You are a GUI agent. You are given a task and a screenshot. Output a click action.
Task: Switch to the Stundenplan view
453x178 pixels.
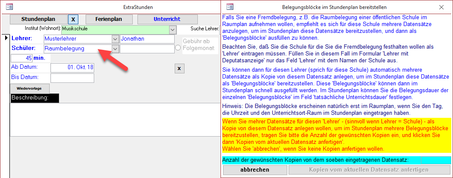pyautogui.click(x=39, y=19)
